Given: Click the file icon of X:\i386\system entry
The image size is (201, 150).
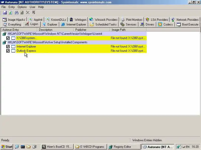Looking at the screenshot, I should 13,38.
